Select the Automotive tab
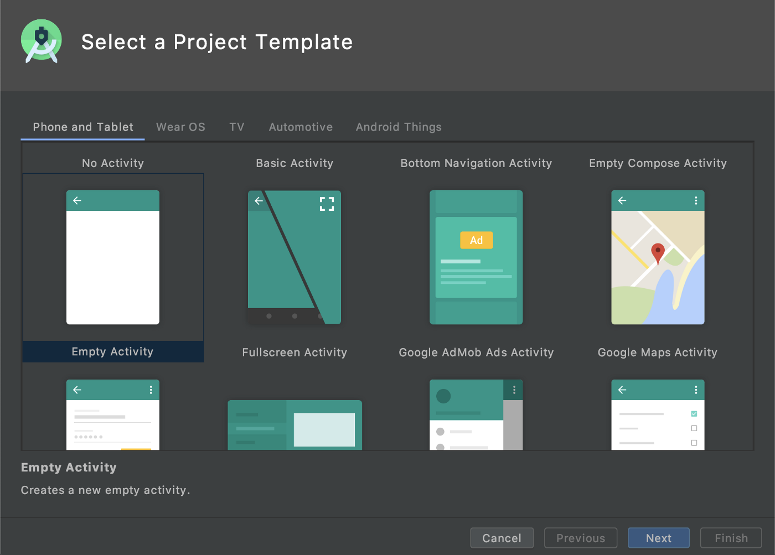This screenshot has width=775, height=555. 301,127
